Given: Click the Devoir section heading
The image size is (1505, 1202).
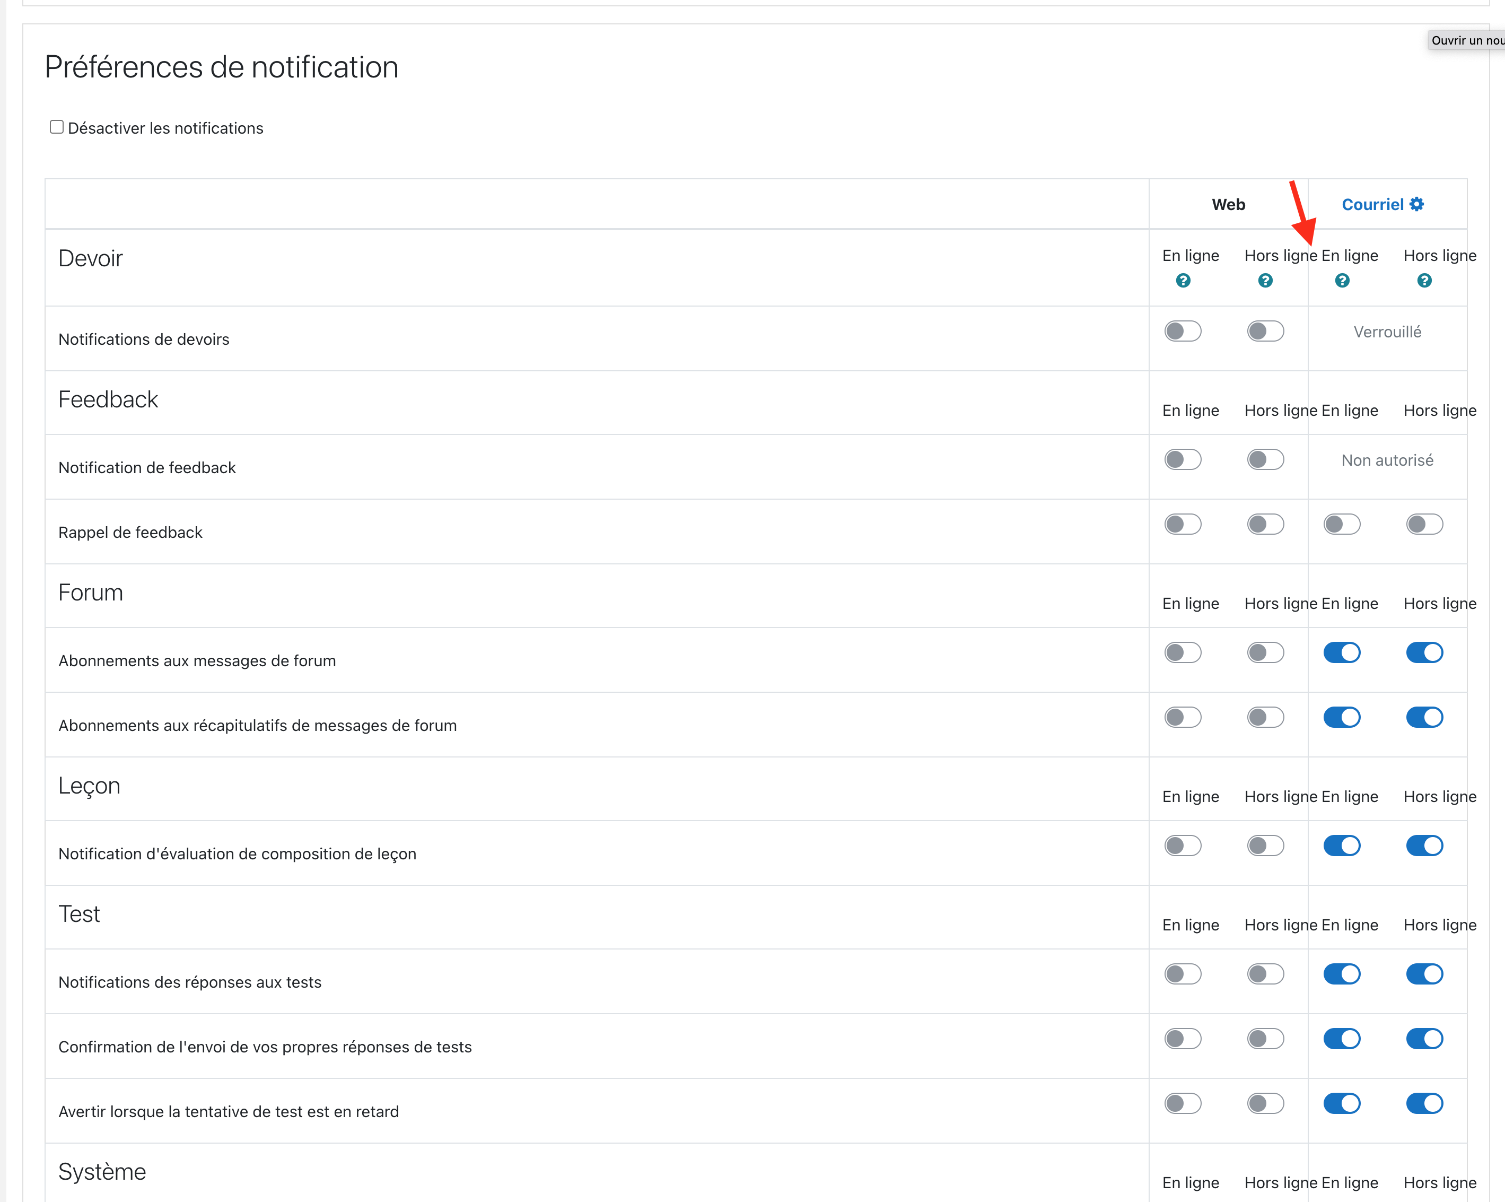Looking at the screenshot, I should pyautogui.click(x=90, y=258).
